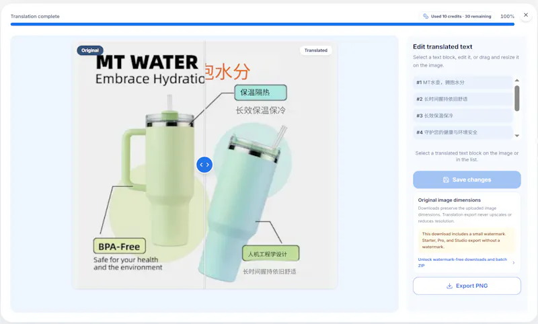This screenshot has width=538, height=324.
Task: Select the 人机工程学设计 label on the image
Action: click(271, 253)
